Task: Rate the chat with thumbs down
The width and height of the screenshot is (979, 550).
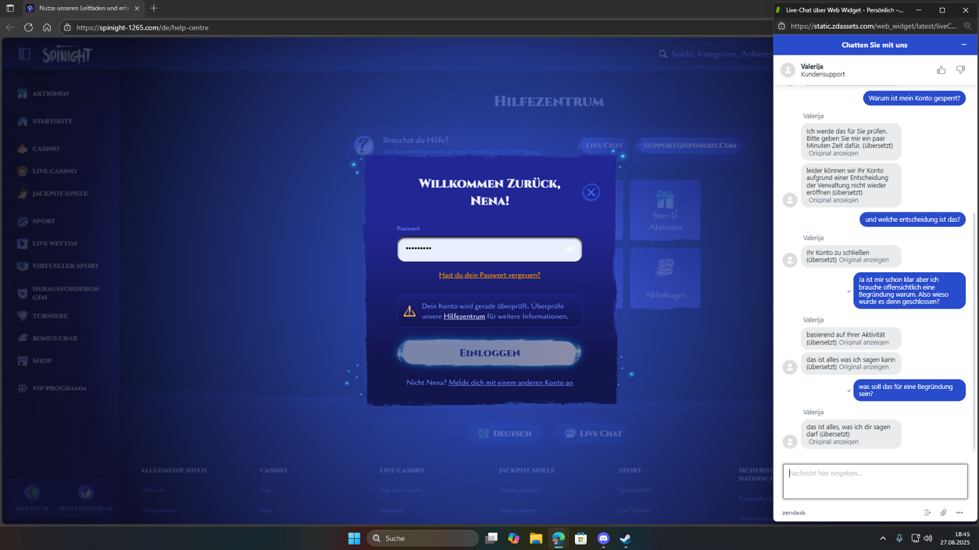Action: [x=960, y=70]
